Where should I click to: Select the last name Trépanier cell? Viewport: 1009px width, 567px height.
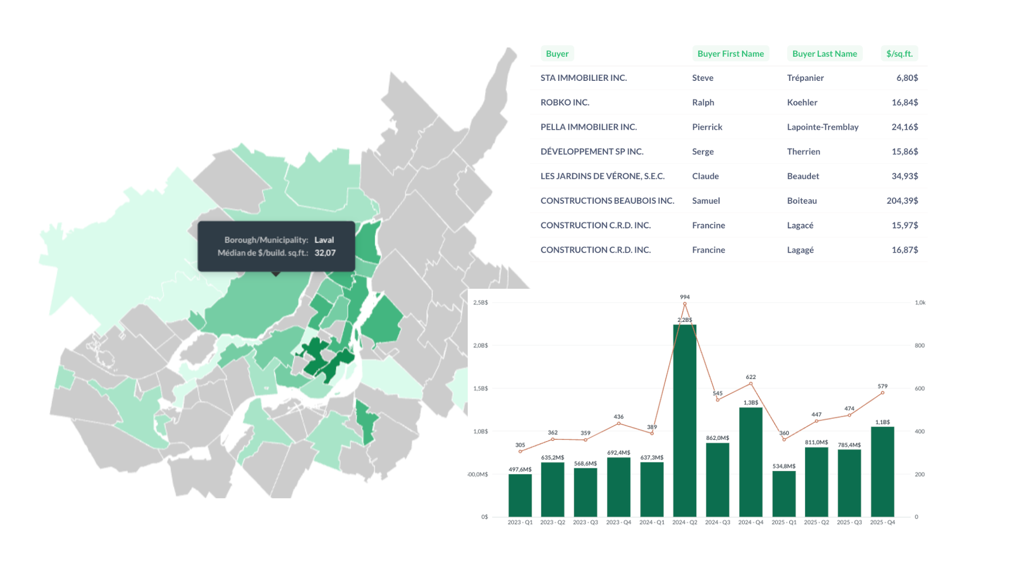pos(805,78)
